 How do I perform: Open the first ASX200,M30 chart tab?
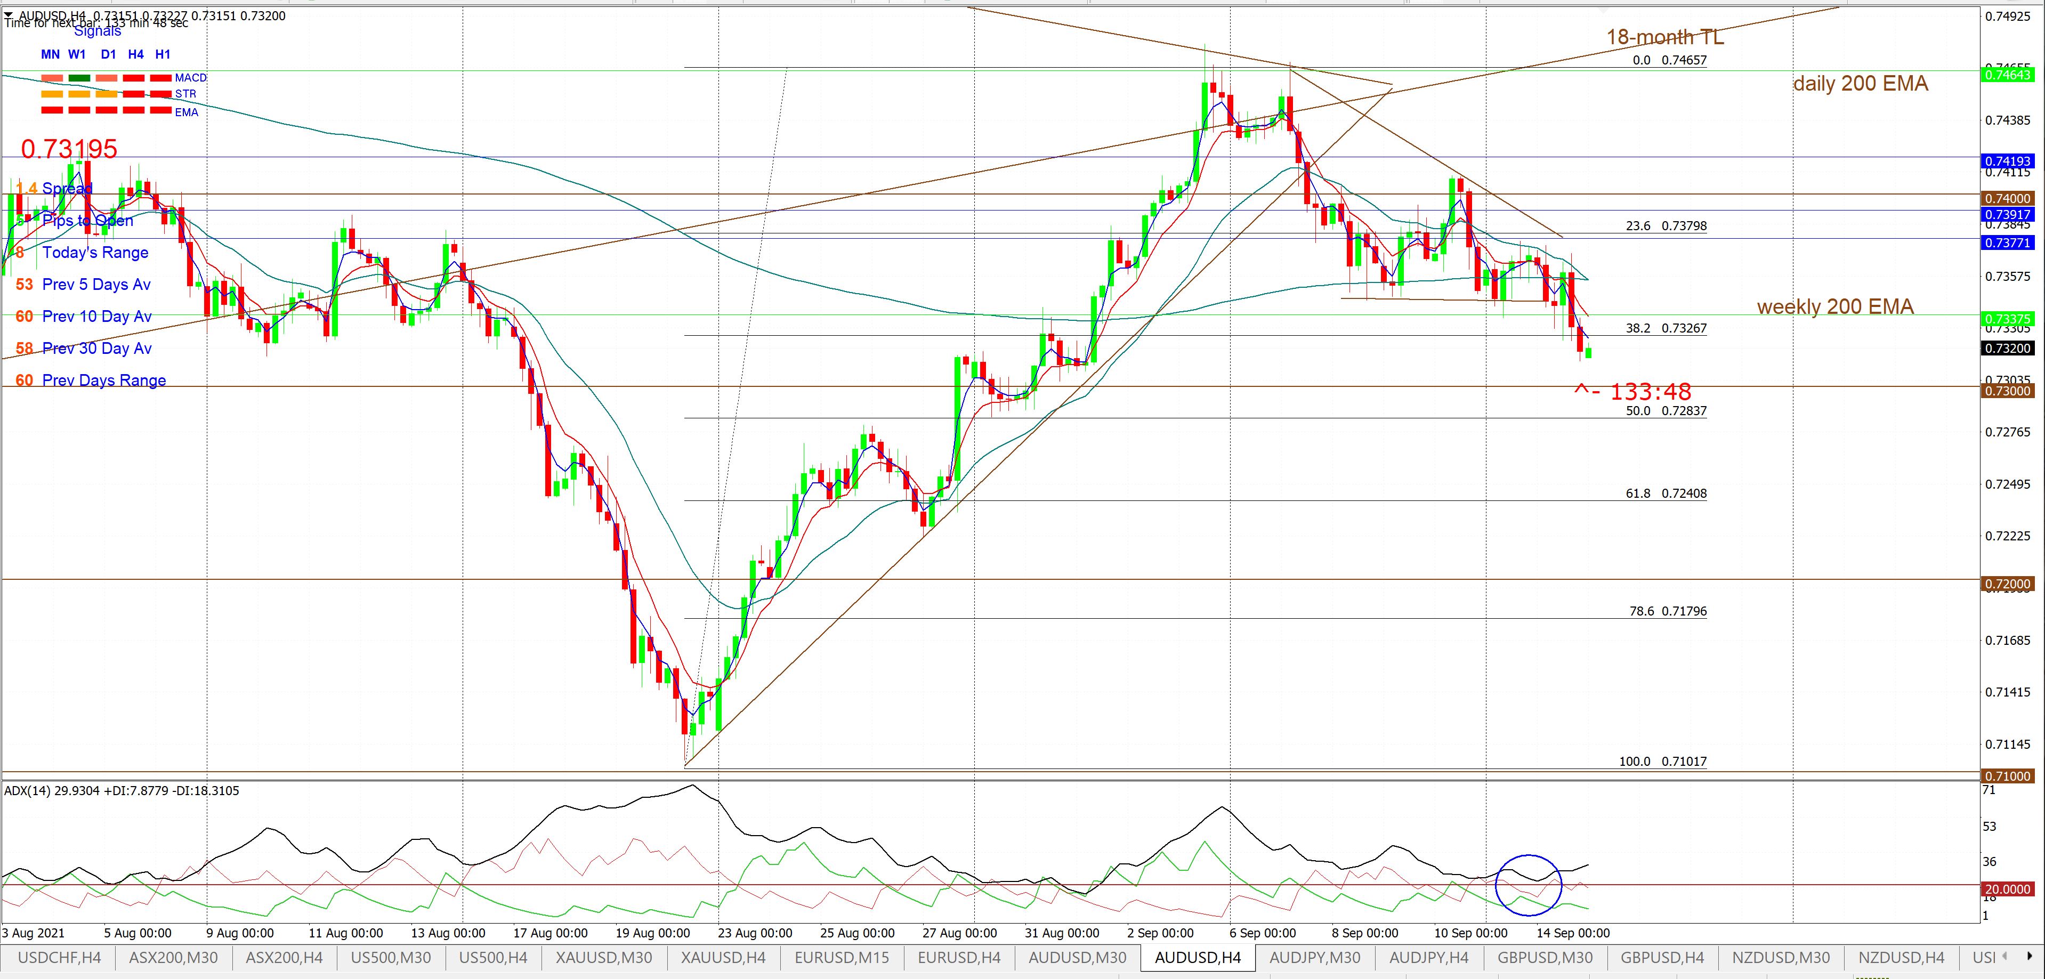(174, 958)
